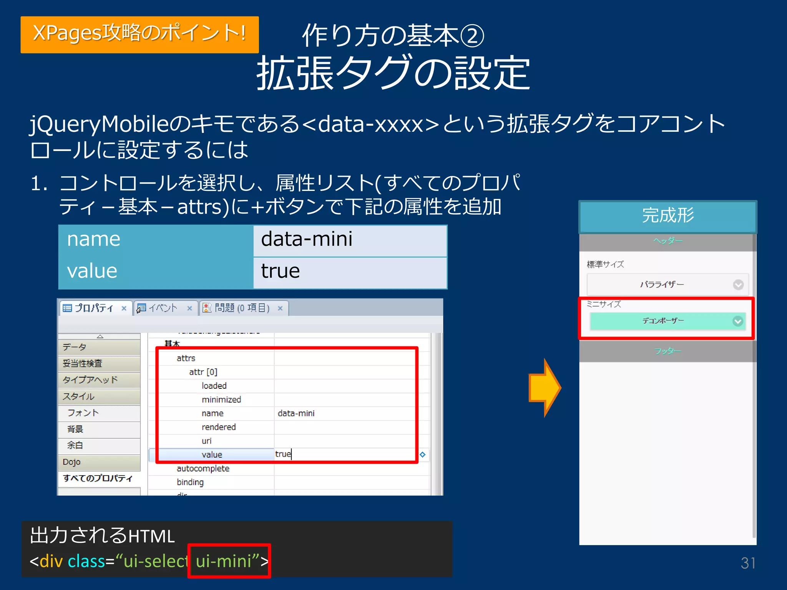
Task: Select the name property row
Action: (x=289, y=414)
